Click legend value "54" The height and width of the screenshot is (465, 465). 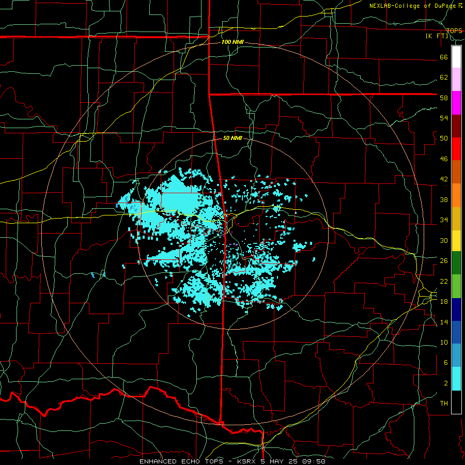pyautogui.click(x=444, y=118)
